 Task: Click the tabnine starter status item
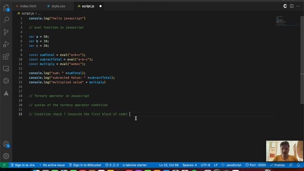[134, 165]
